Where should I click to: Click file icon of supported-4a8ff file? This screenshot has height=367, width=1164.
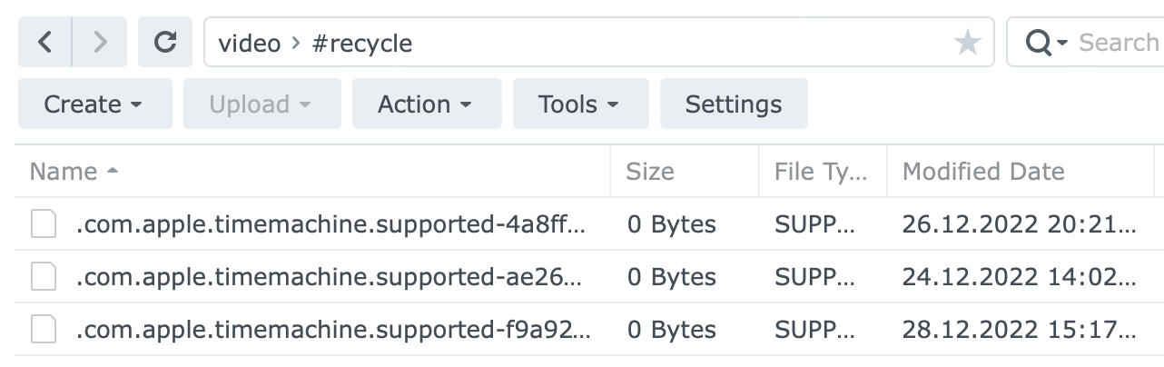44,224
